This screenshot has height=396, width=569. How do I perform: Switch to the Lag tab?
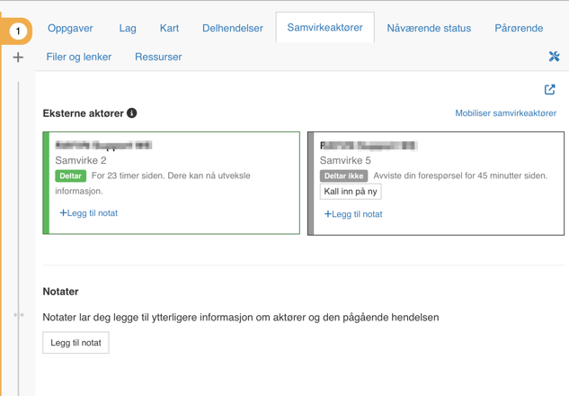[128, 28]
